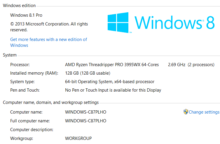The height and width of the screenshot is (144, 220).
Task: Click the installed memory value 128 GB
Action: pyautogui.click(x=88, y=73)
